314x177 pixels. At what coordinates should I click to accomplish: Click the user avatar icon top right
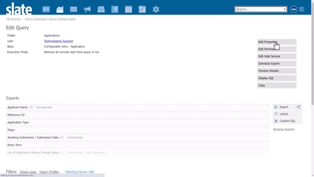pyautogui.click(x=294, y=9)
